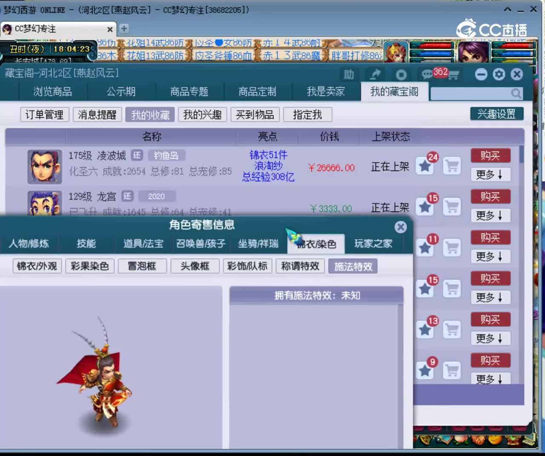Click the round record icon in header
The height and width of the screenshot is (456, 545).
(x=401, y=75)
